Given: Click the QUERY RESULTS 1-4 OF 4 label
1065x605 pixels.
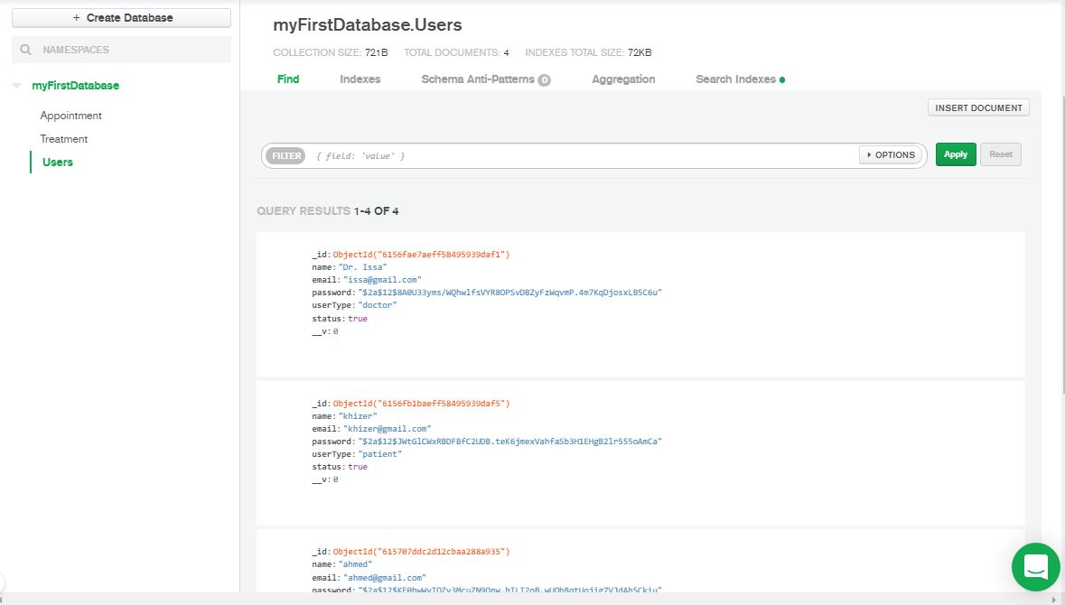Looking at the screenshot, I should click(327, 211).
